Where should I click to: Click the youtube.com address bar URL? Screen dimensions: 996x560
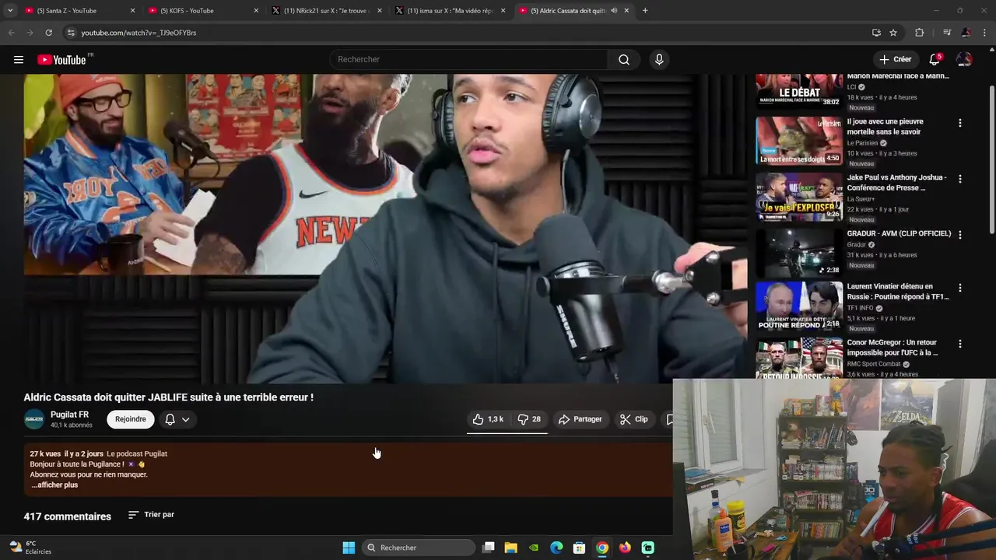(139, 33)
